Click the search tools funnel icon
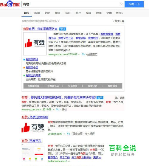 click(114, 21)
